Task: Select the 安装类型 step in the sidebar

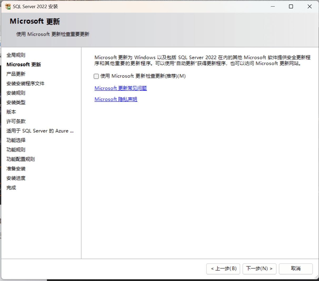Action: click(x=16, y=102)
